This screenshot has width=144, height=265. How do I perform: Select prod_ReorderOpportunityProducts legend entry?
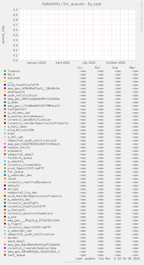point(34,196)
